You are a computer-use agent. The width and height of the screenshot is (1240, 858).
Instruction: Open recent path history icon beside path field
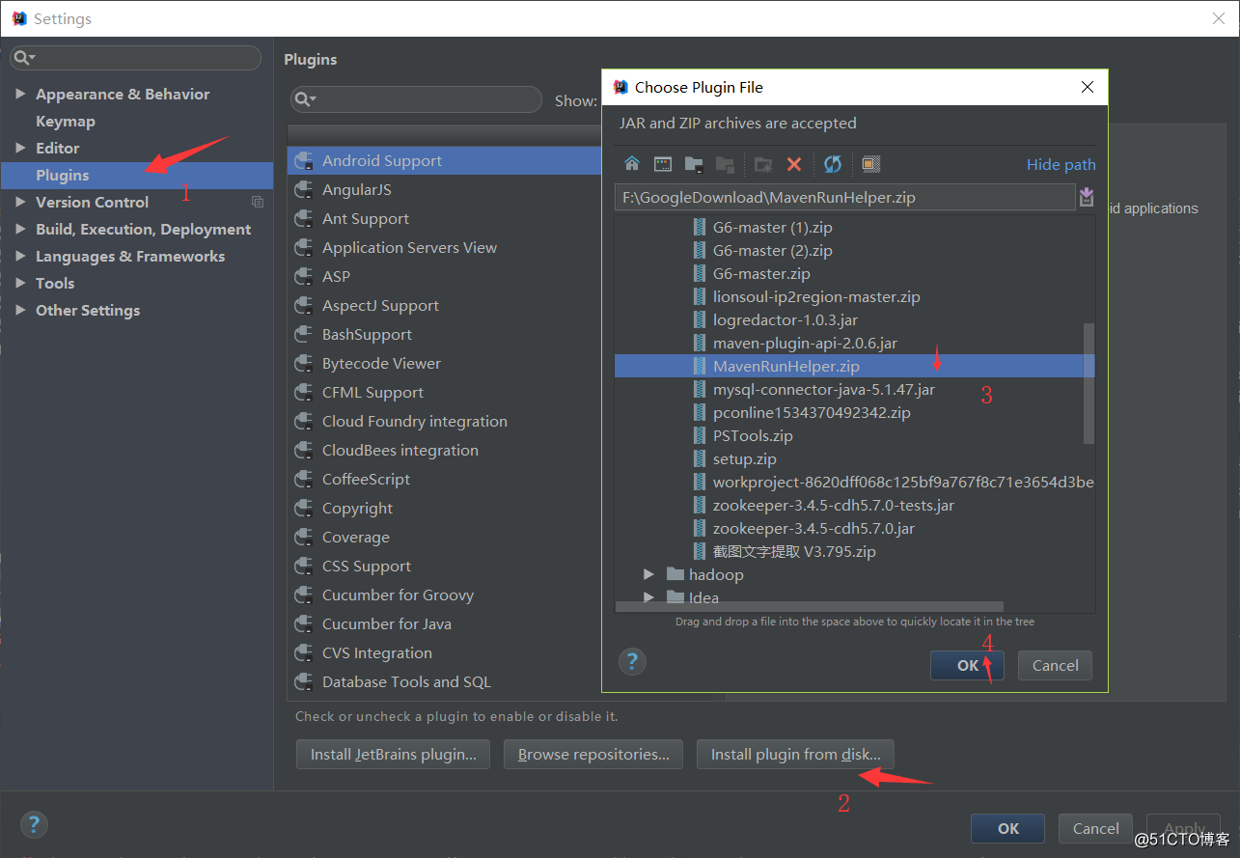click(1087, 197)
